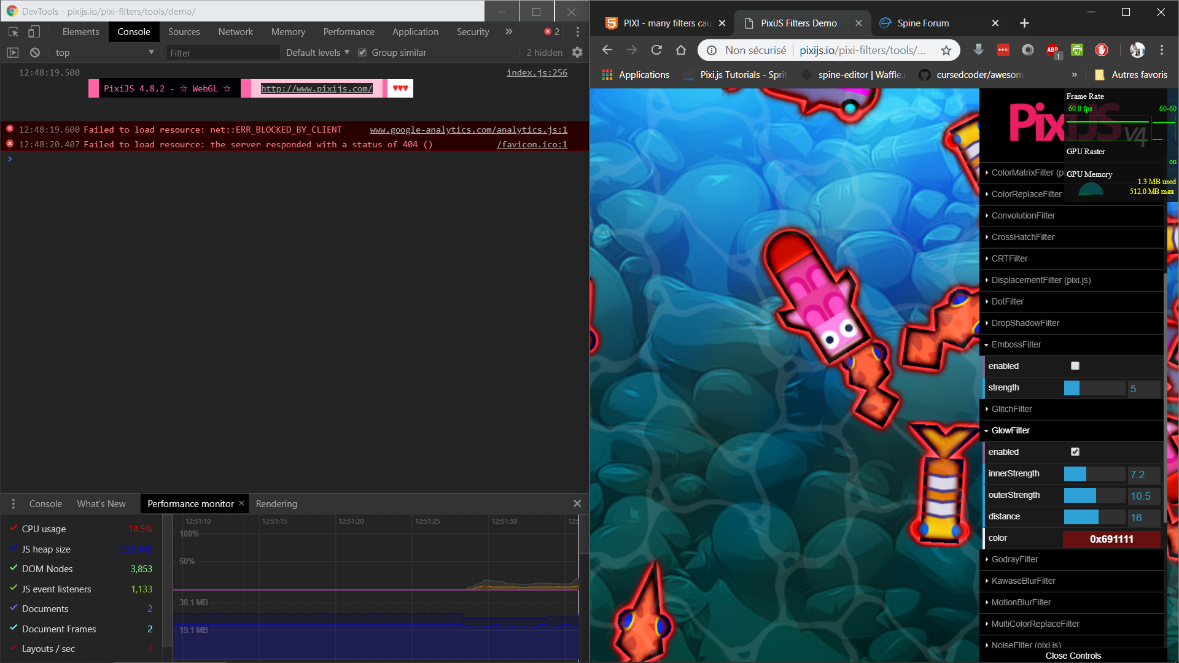Close the Performance monitor tab
The image size is (1179, 663).
(241, 503)
